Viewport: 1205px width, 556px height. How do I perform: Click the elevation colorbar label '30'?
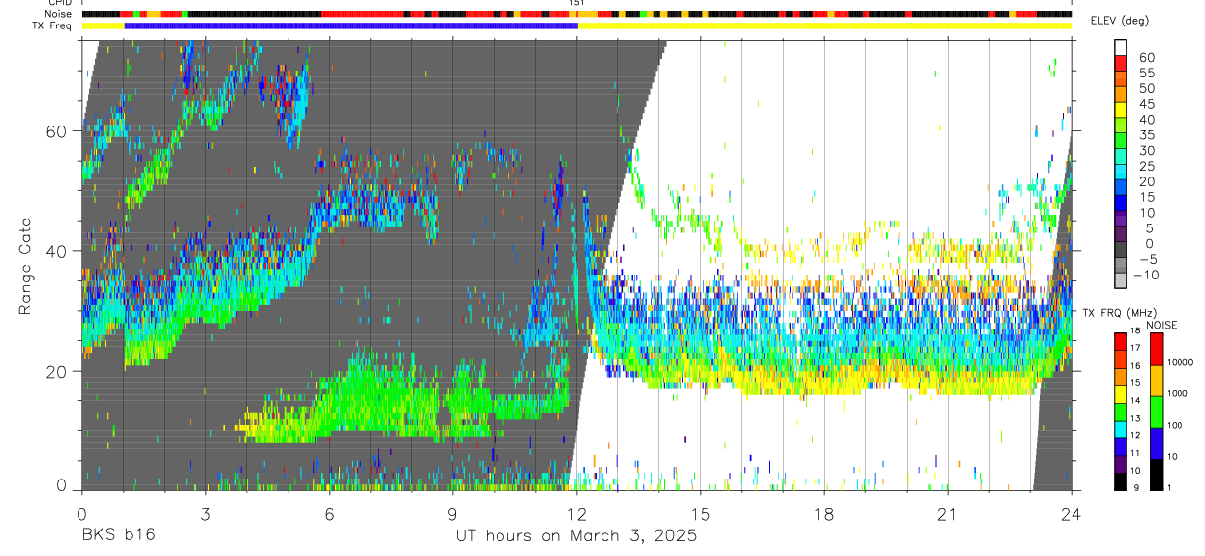click(1145, 150)
